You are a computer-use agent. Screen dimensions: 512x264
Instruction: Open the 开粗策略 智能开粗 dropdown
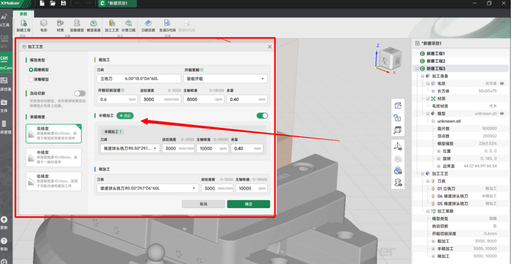click(226, 79)
